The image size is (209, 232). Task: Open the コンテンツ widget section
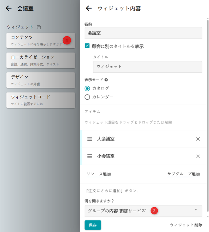41,40
